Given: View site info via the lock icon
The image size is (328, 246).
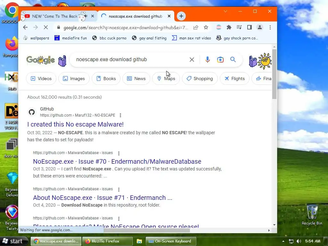Looking at the screenshot, I should 59,28.
